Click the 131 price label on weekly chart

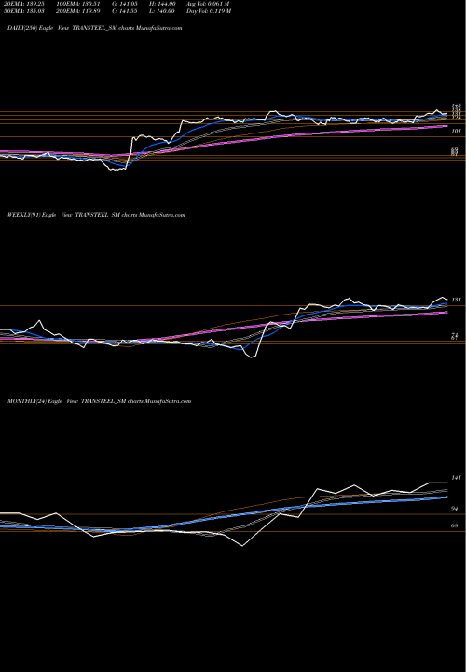coord(456,300)
